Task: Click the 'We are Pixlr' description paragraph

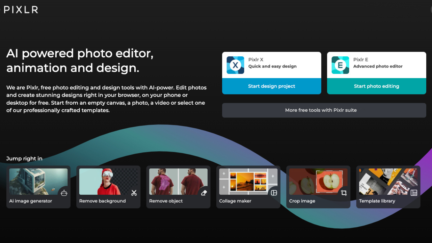Action: (106, 99)
